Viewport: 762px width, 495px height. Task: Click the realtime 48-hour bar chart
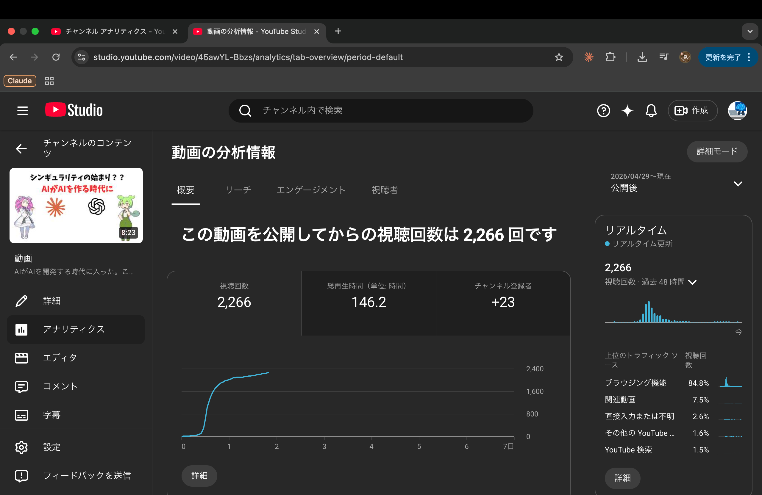point(673,312)
